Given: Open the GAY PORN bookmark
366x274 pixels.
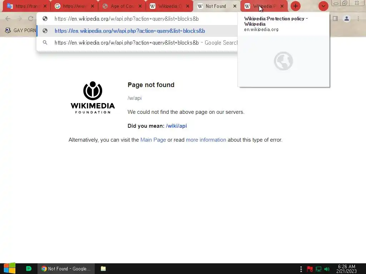Looking at the screenshot, I should click(x=20, y=31).
